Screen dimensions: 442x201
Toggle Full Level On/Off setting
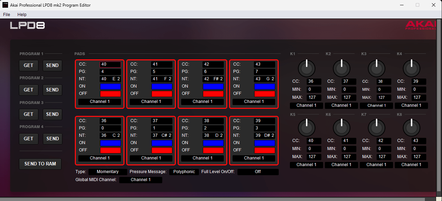[258, 172]
